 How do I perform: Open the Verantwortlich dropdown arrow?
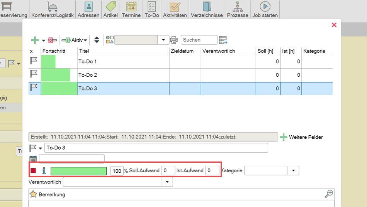coord(167,182)
